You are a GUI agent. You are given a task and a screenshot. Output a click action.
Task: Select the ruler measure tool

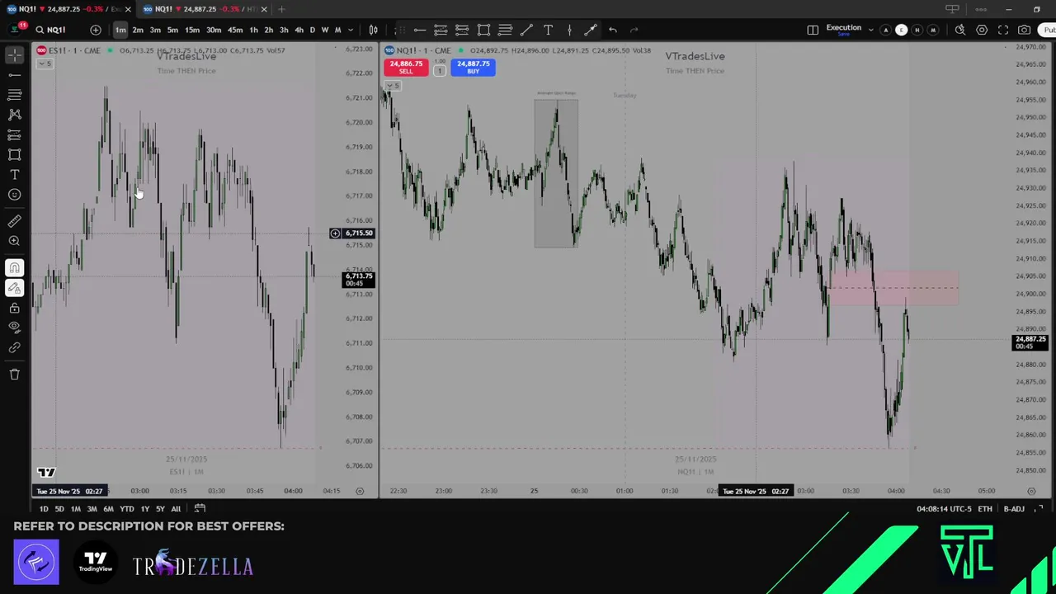pyautogui.click(x=15, y=221)
